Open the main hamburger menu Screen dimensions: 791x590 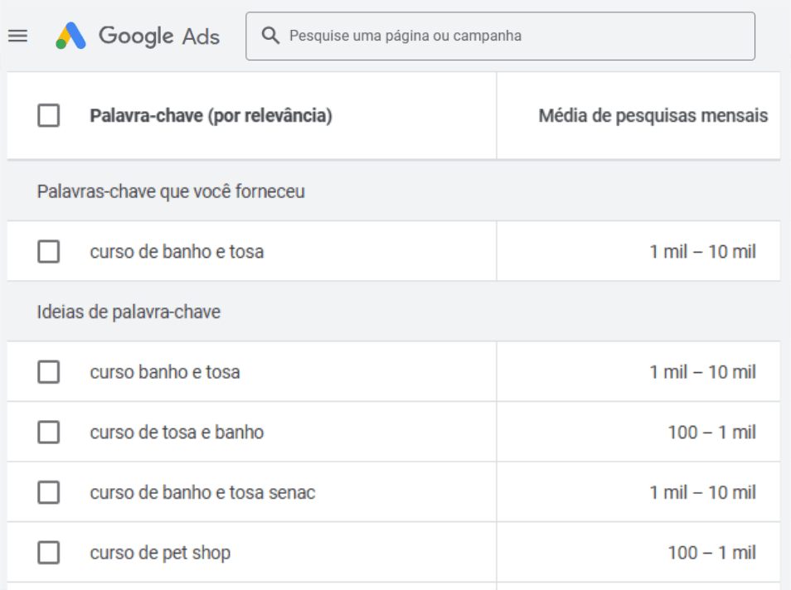point(17,36)
